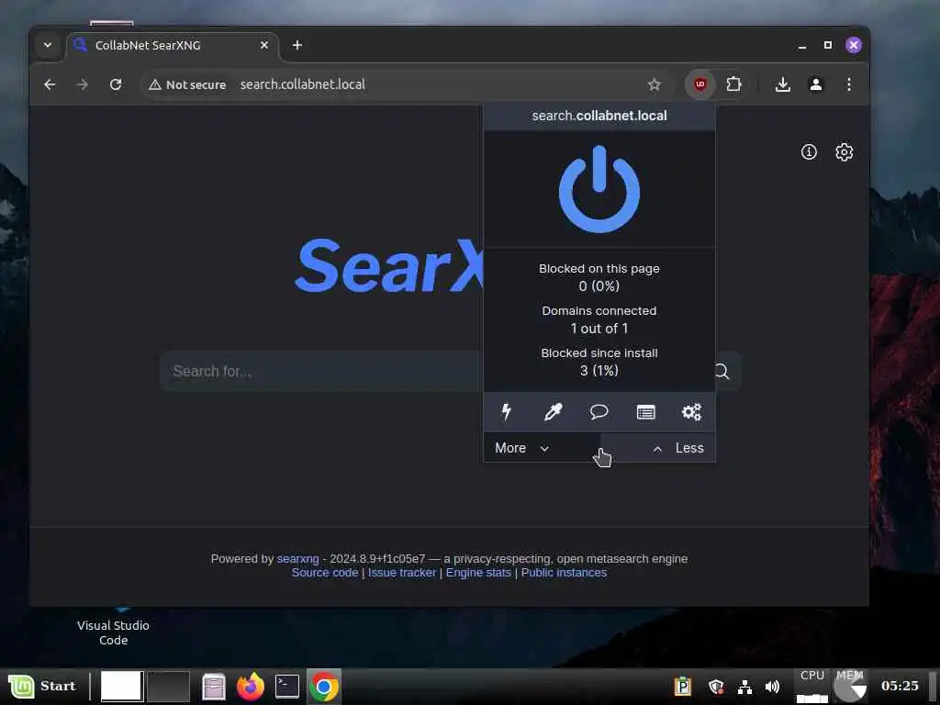
Task: Click the uBlock Origin extension icon
Action: click(x=700, y=84)
